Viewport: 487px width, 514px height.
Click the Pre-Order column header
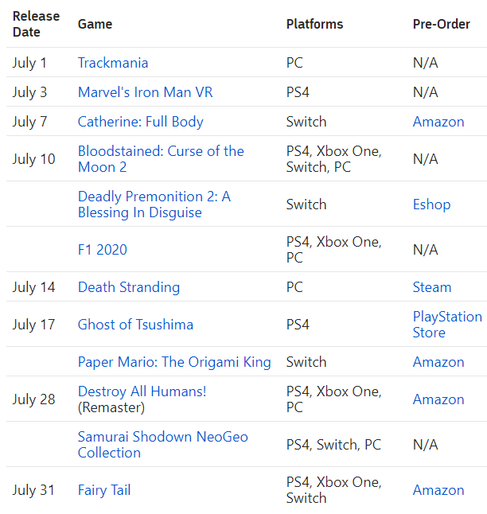coord(441,24)
